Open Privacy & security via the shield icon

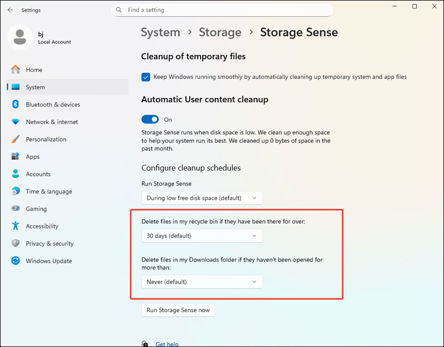click(16, 243)
